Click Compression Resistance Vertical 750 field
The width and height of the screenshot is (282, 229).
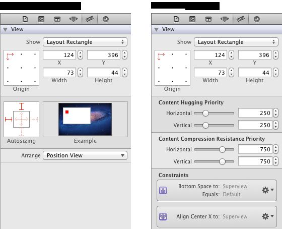click(255, 161)
